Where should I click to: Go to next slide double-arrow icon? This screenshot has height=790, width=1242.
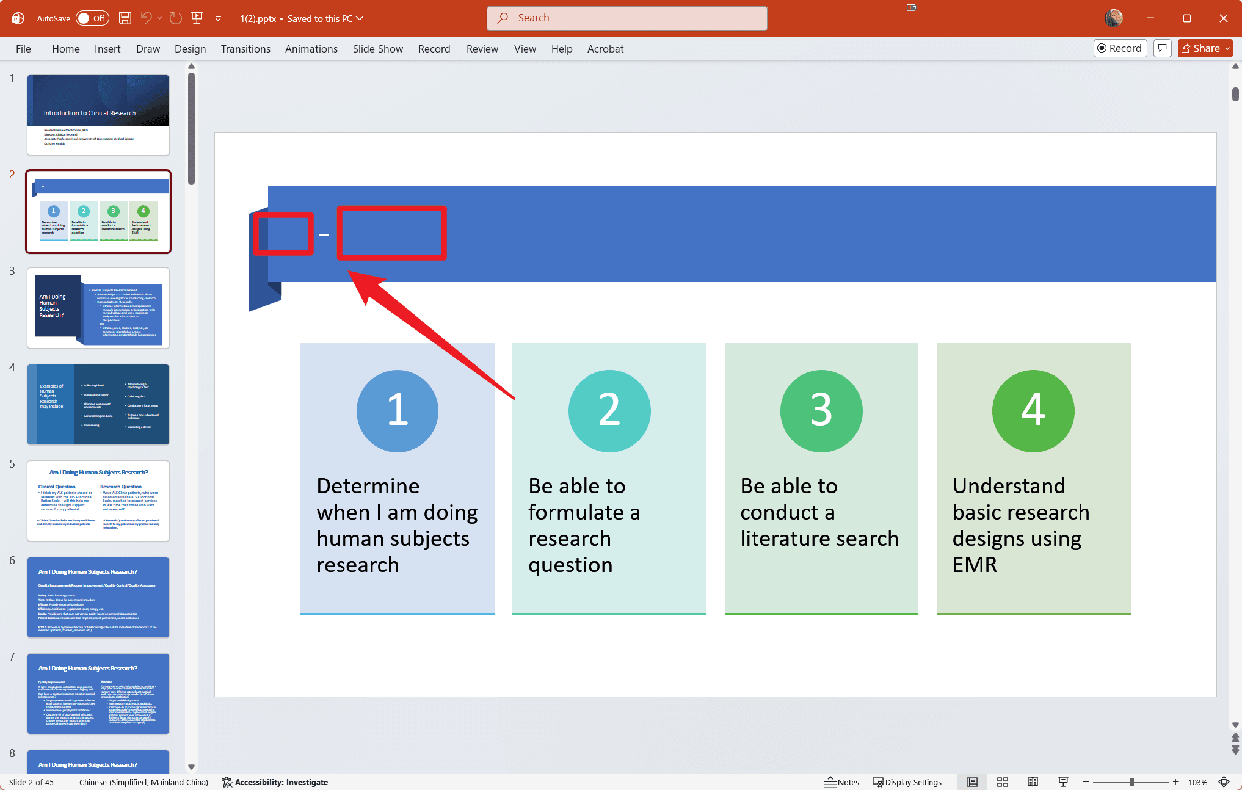pyautogui.click(x=1235, y=750)
